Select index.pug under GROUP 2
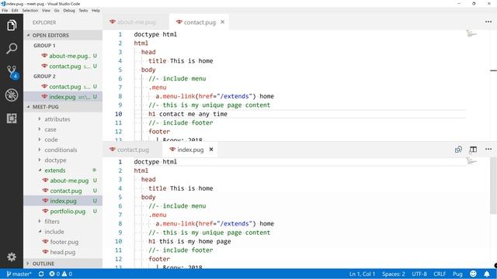Image resolution: width=497 pixels, height=279 pixels. 63,97
